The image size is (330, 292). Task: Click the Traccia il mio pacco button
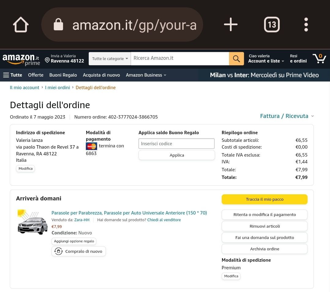click(x=265, y=199)
